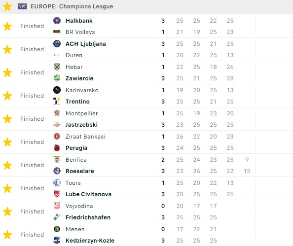Click the Perugia team logo
This screenshot has height=246, width=293.
tap(57, 148)
